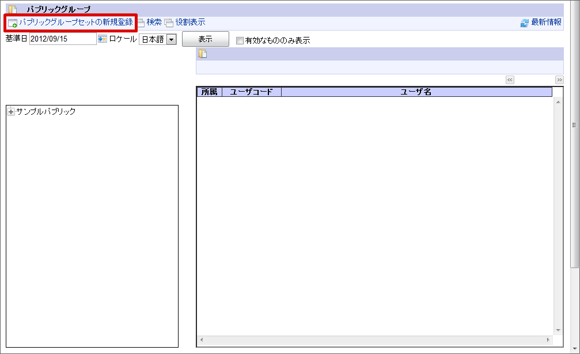Click the ユーザコード column header

[252, 92]
